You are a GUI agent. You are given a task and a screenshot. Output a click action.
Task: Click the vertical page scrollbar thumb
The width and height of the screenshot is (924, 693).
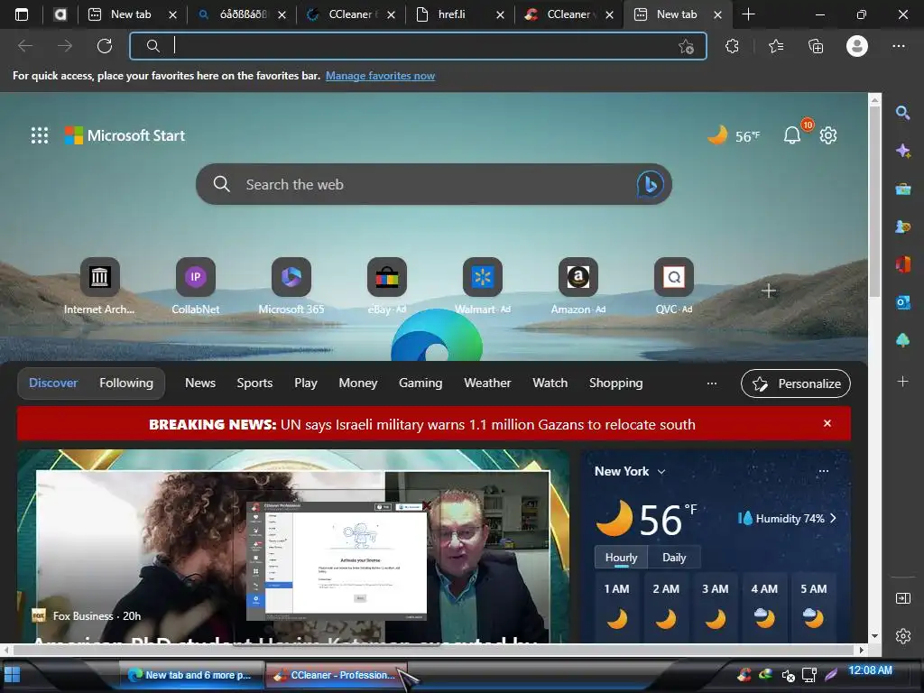[x=874, y=202]
